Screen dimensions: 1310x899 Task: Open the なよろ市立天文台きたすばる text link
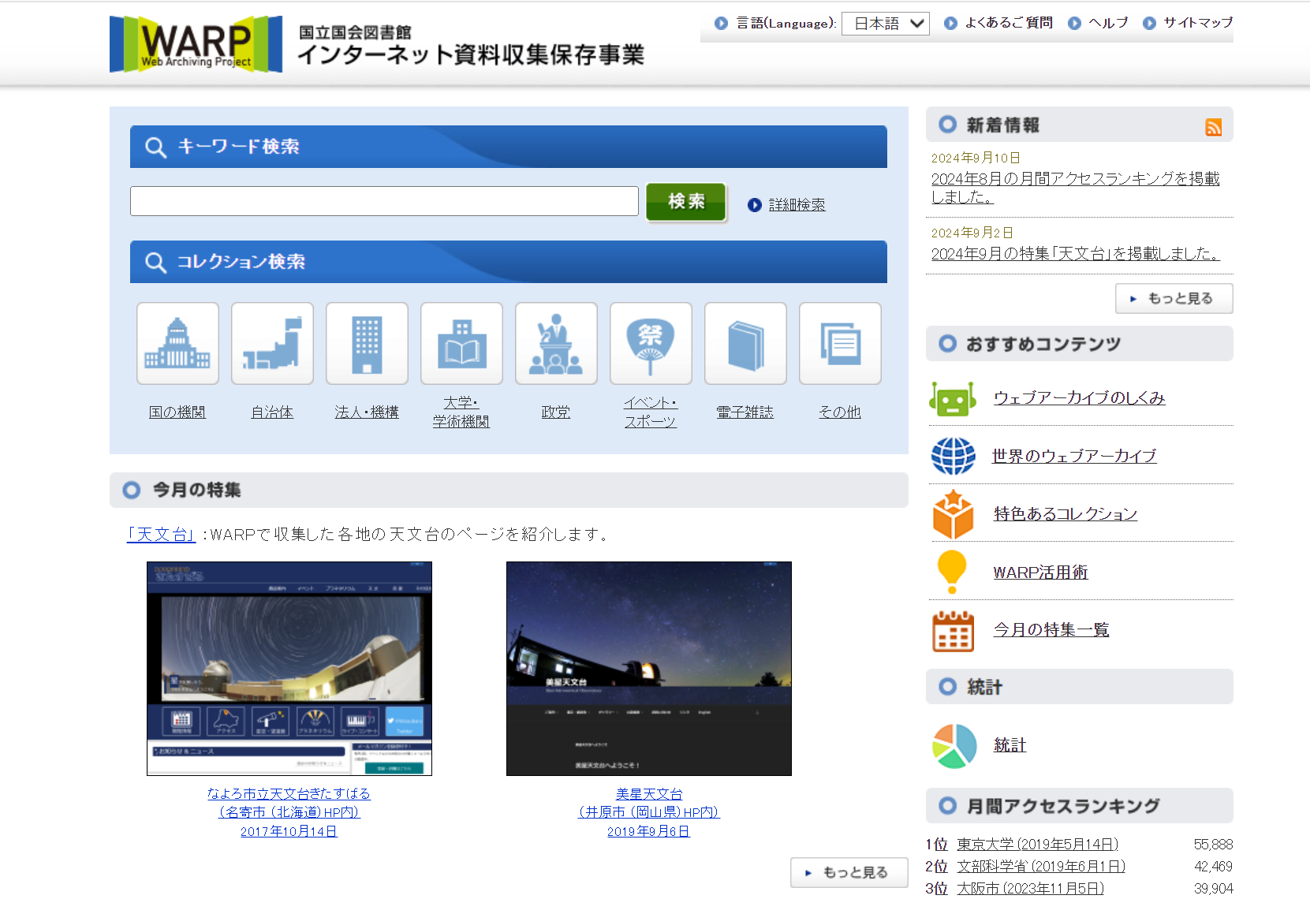[289, 812]
